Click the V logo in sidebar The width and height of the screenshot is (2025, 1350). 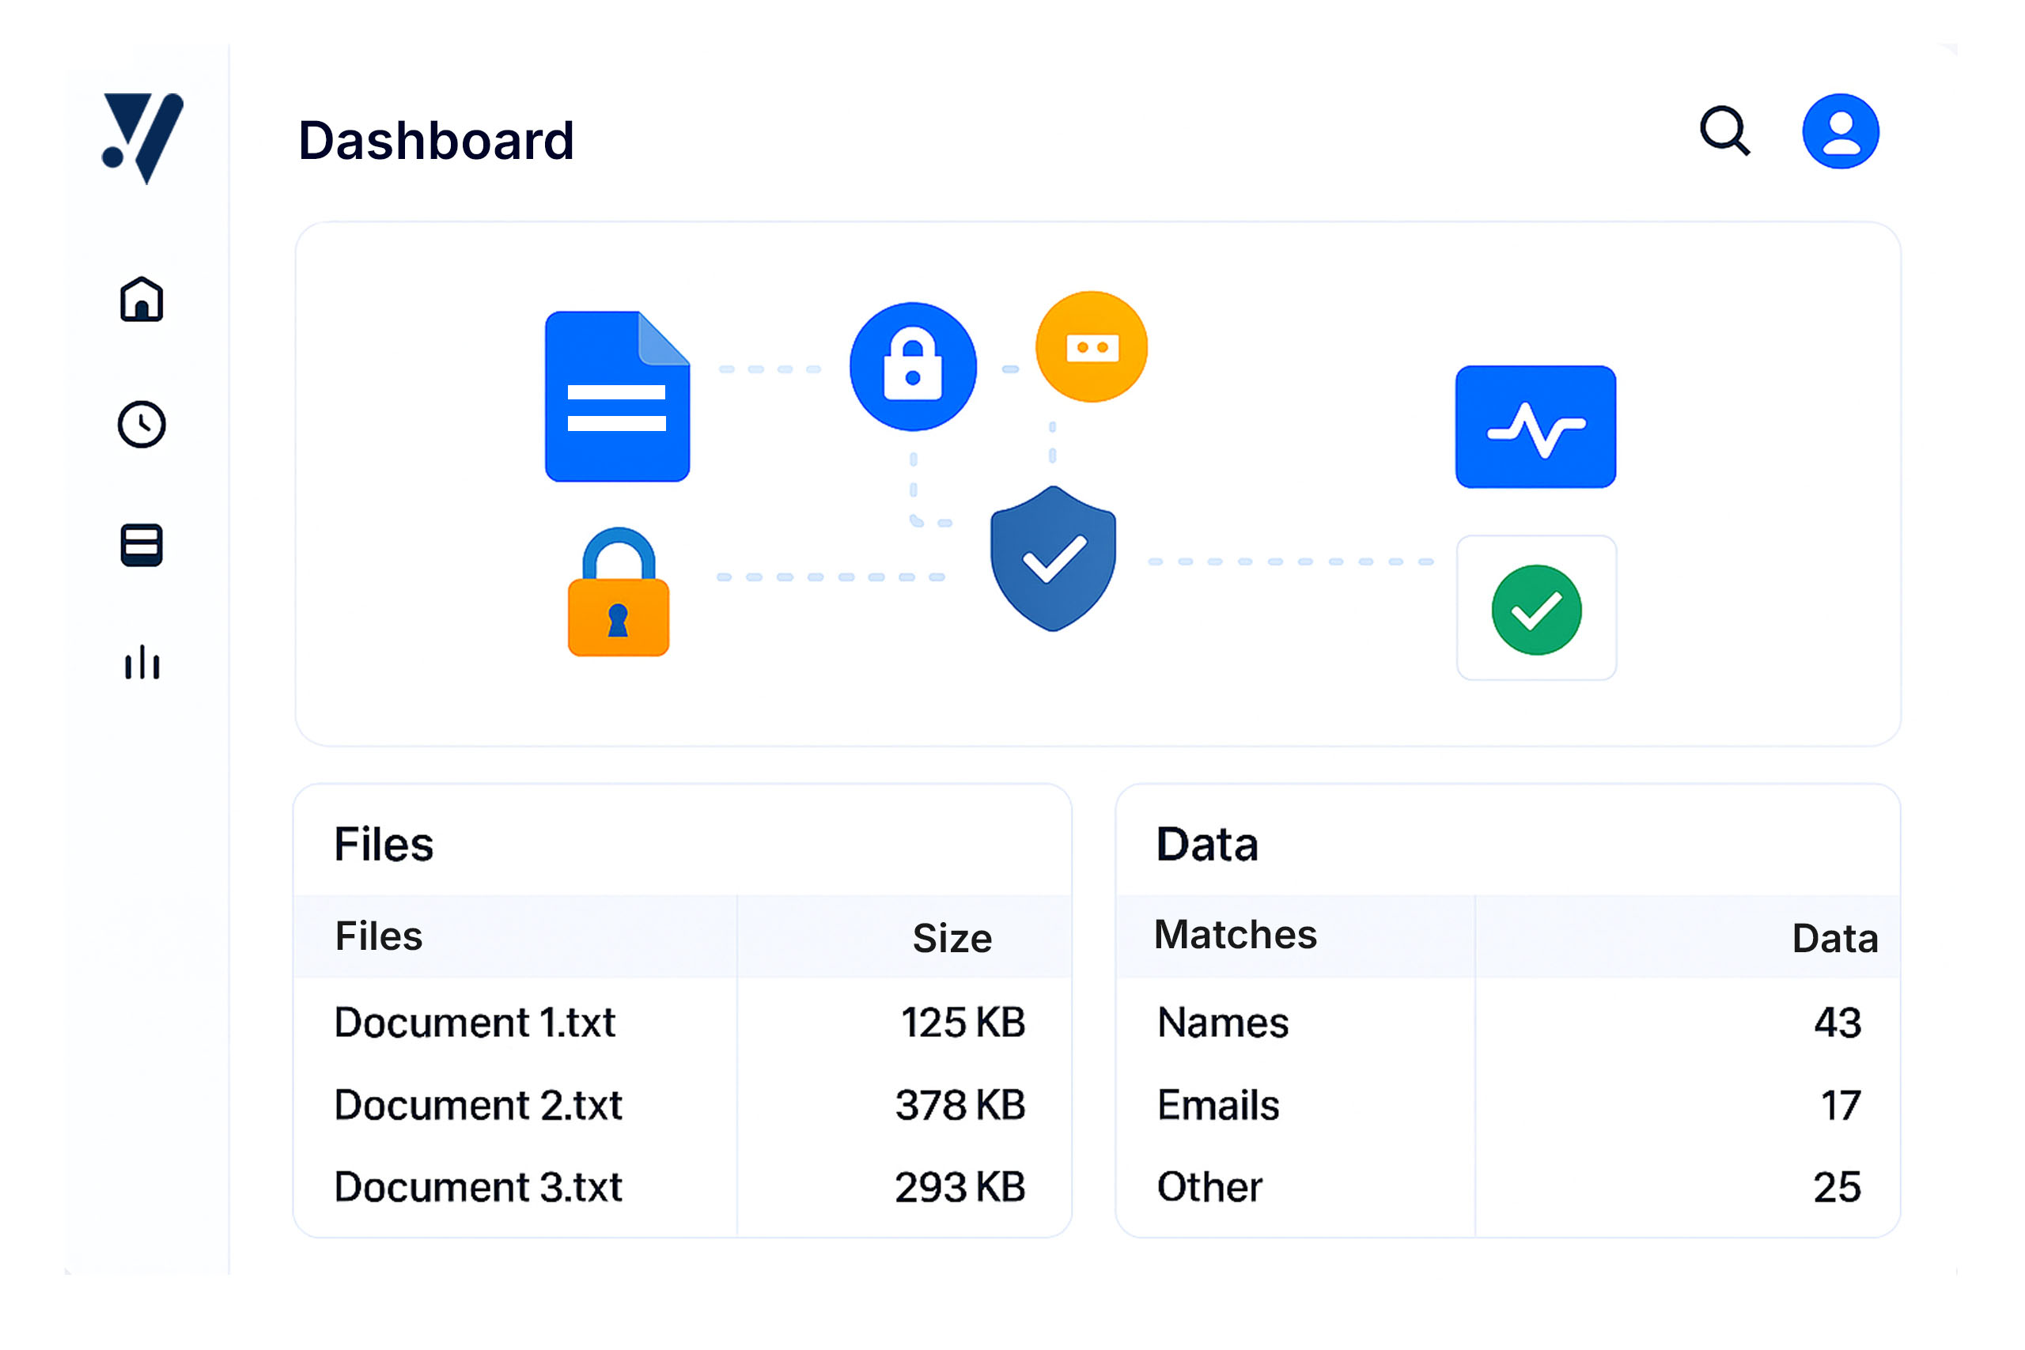pos(143,138)
